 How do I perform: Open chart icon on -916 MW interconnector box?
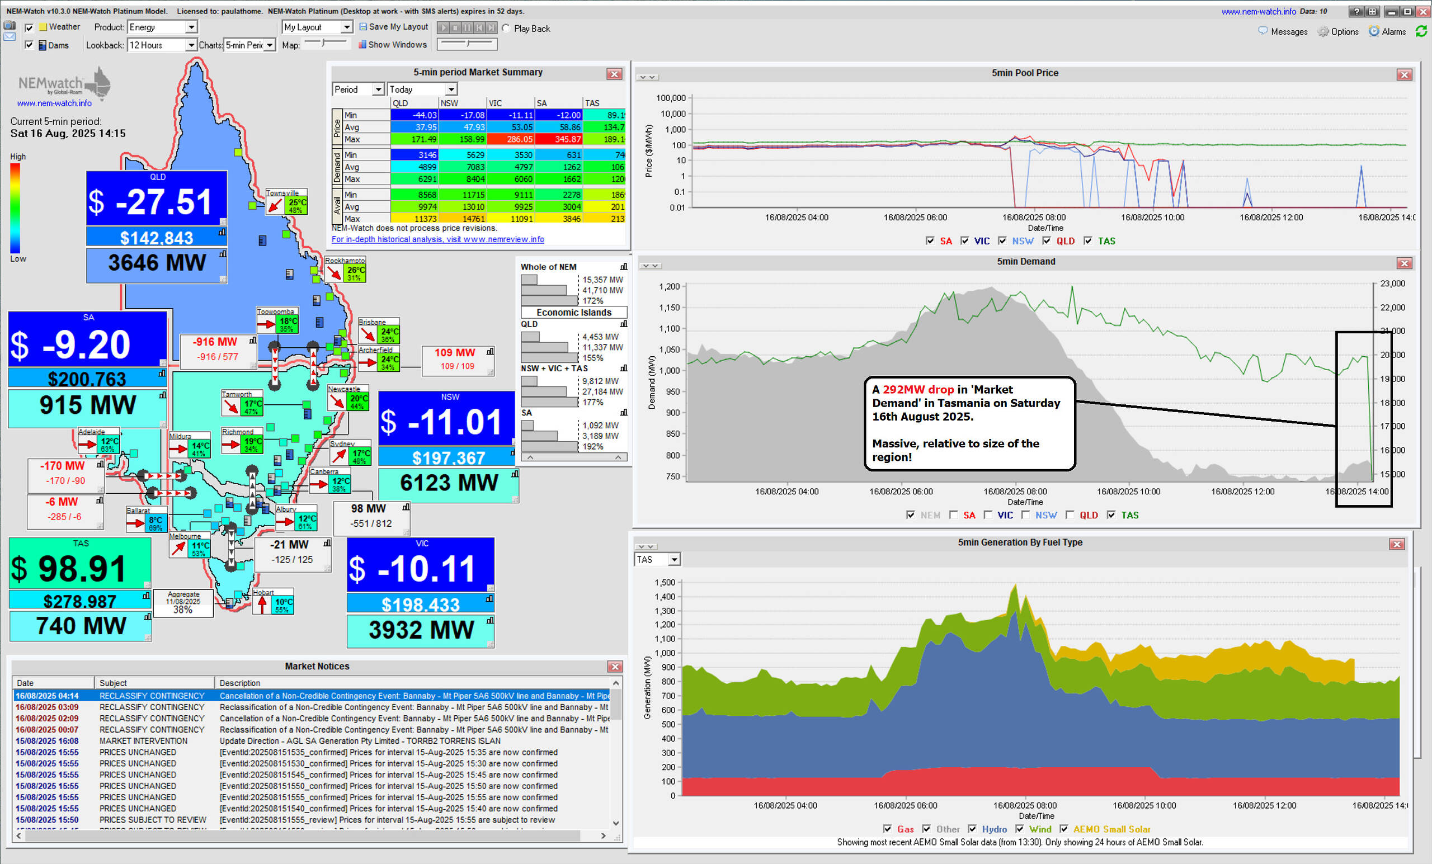(x=253, y=340)
